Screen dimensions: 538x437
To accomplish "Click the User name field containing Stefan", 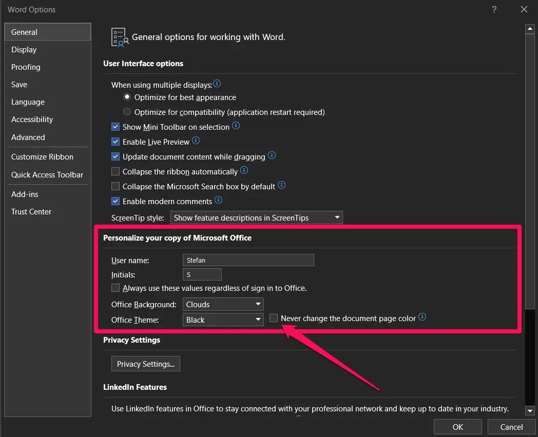I will click(248, 260).
